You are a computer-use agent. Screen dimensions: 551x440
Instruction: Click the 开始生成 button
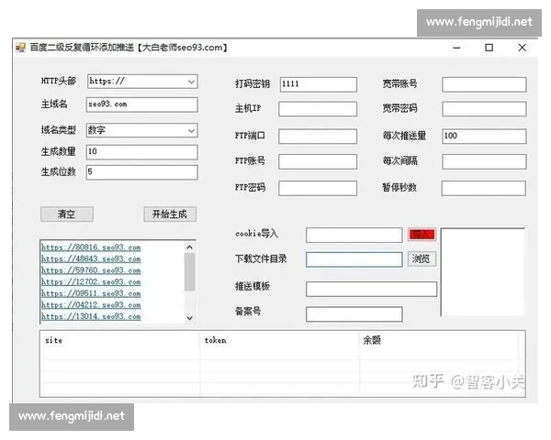click(x=170, y=214)
